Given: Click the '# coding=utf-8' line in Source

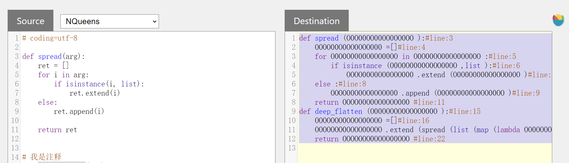Looking at the screenshot, I should 50,38.
